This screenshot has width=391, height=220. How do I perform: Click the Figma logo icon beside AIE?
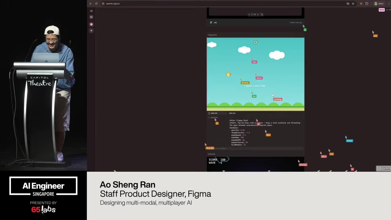[211, 22]
